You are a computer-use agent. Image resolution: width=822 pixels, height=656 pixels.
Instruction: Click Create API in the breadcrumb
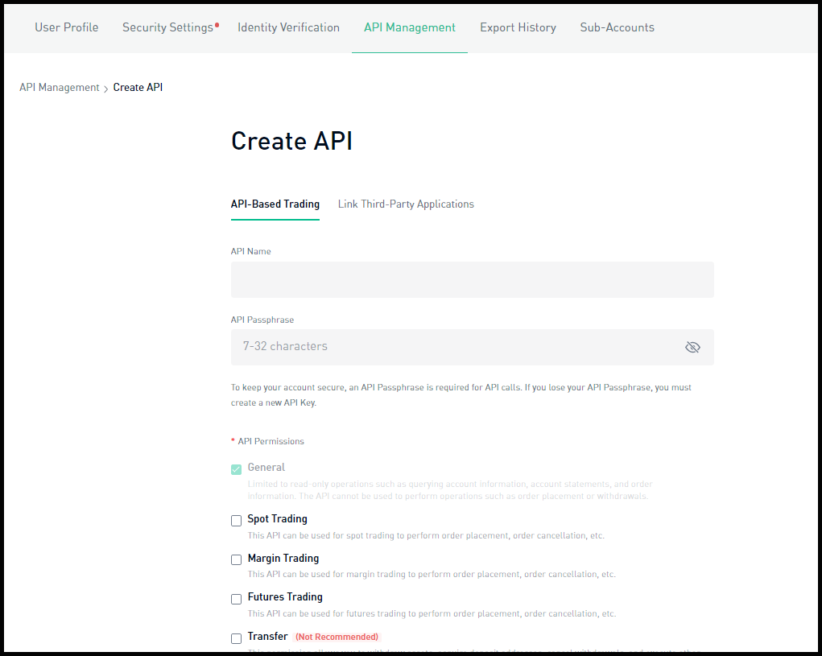pyautogui.click(x=138, y=87)
